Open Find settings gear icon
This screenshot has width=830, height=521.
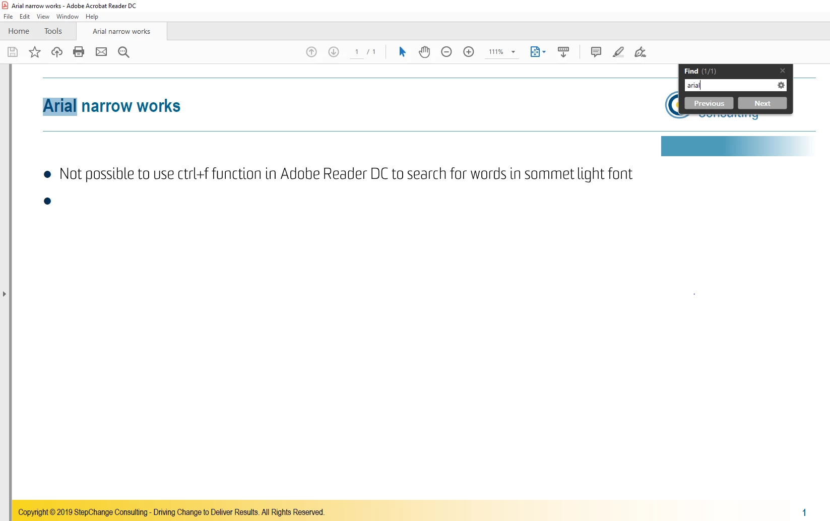[x=781, y=85]
